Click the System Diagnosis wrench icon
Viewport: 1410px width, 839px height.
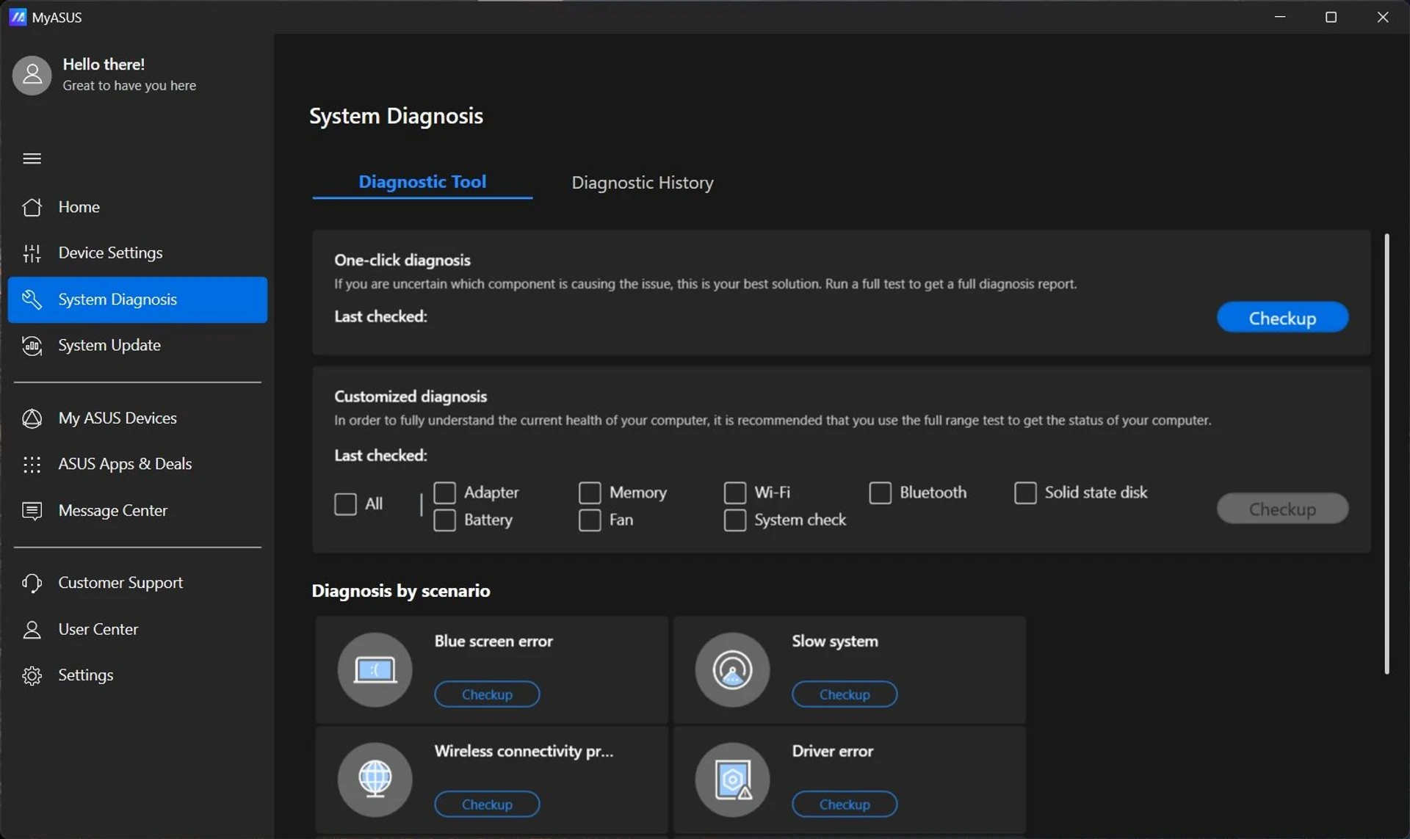(32, 299)
